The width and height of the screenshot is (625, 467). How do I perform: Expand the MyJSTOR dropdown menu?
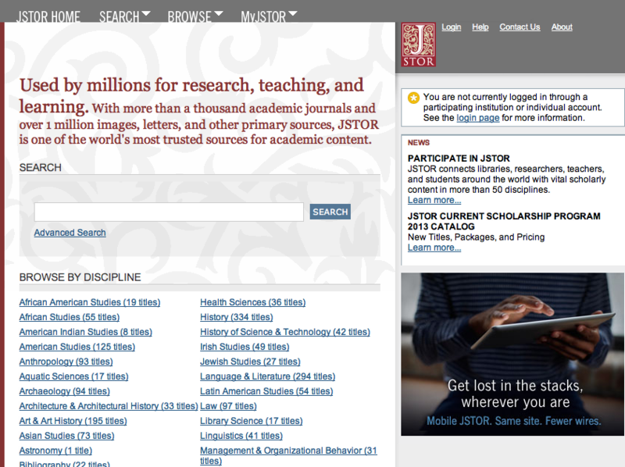tap(269, 16)
